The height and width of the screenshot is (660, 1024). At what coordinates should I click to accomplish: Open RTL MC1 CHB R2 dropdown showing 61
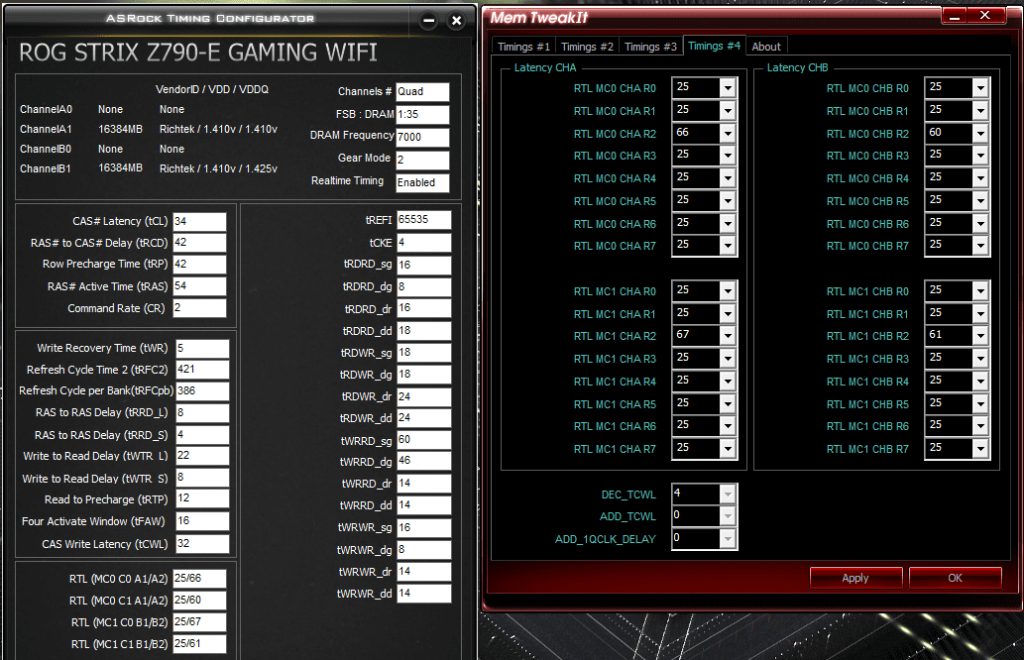click(x=980, y=336)
